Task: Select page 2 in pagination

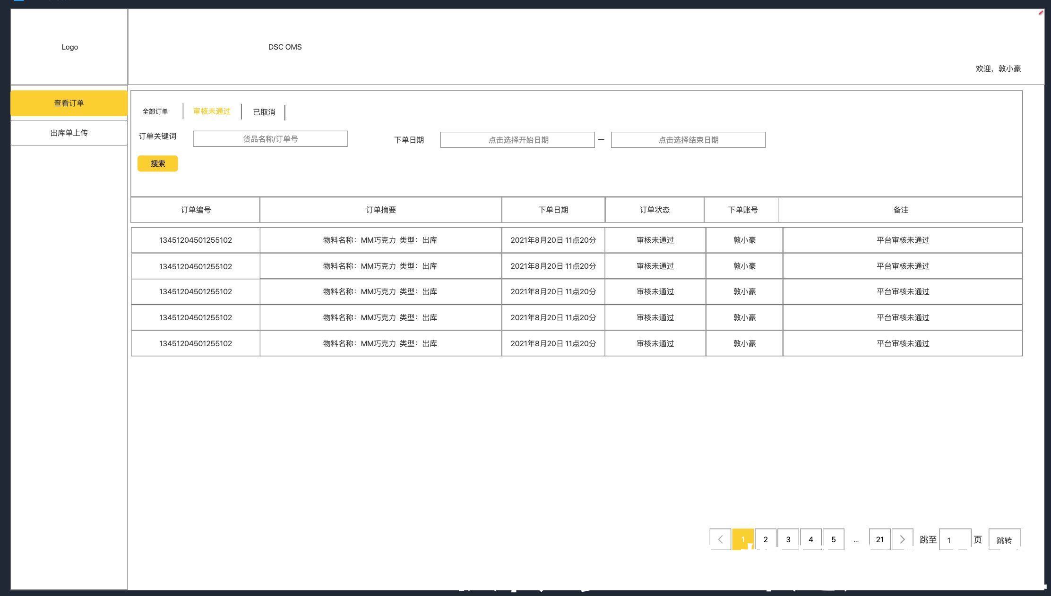Action: [x=766, y=539]
